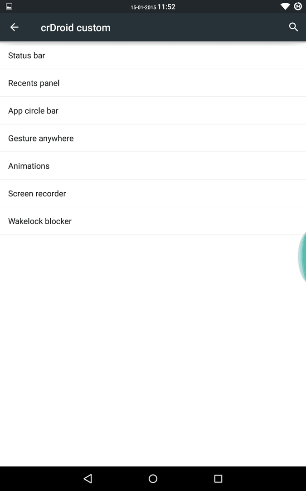Open search with the magnifier icon
This screenshot has height=491, width=306.
[293, 27]
